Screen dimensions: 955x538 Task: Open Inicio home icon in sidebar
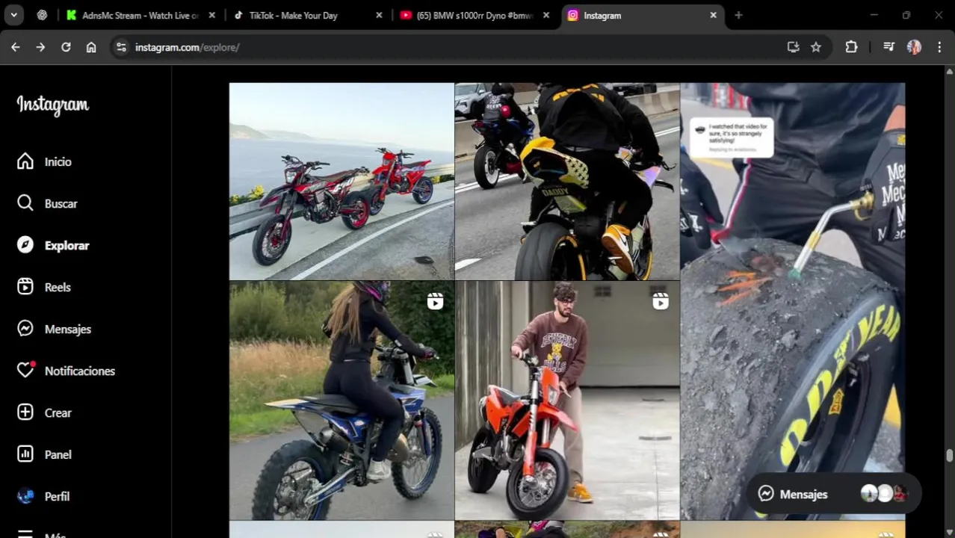pyautogui.click(x=25, y=161)
